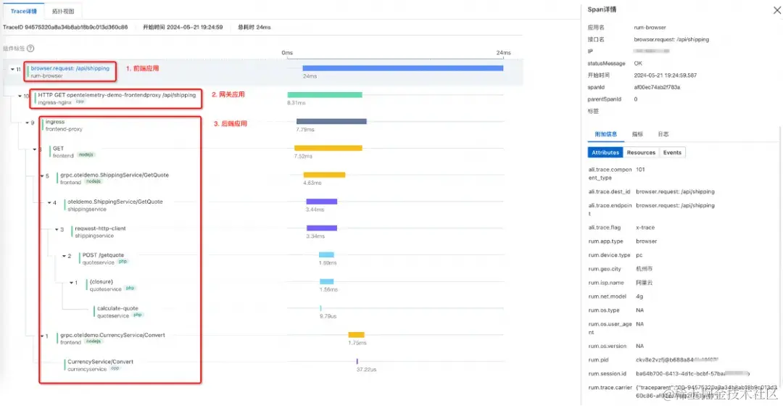Open the 附加信息 tab
783x406 pixels.
point(605,134)
